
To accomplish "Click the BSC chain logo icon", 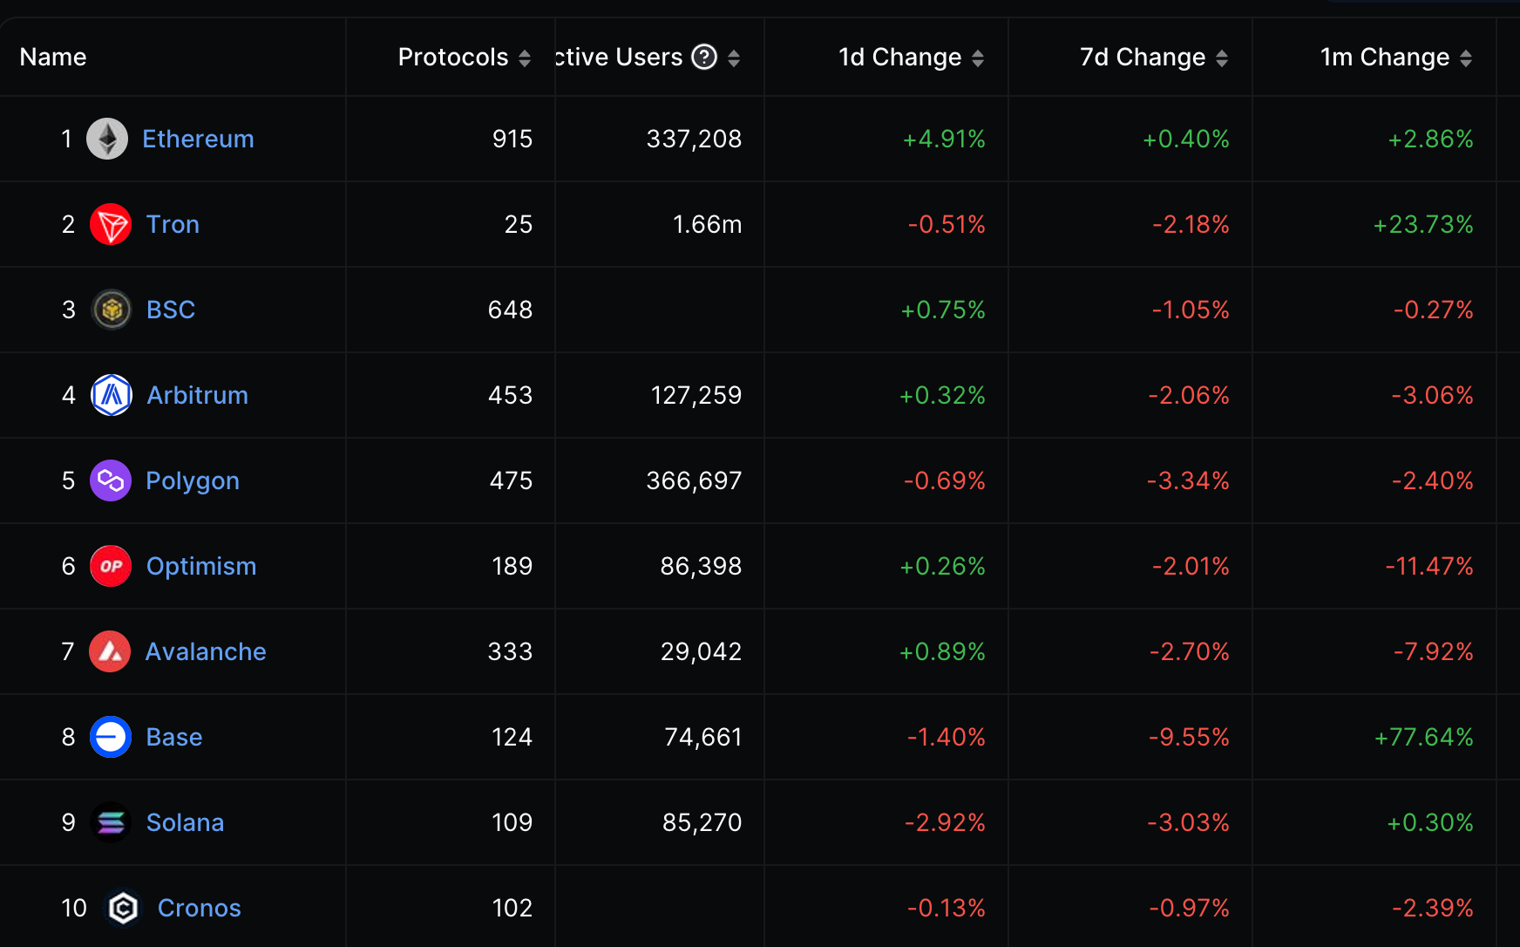I will click(x=112, y=310).
